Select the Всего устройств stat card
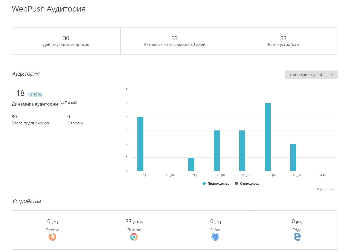347x252 pixels. pyautogui.click(x=283, y=41)
